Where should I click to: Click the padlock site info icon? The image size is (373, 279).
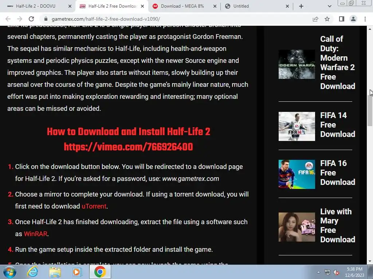coord(46,19)
